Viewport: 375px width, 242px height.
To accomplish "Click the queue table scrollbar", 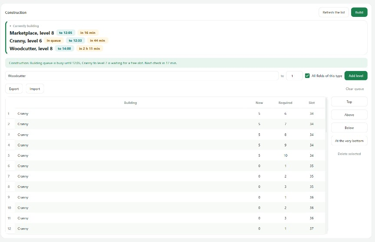I will (326, 115).
